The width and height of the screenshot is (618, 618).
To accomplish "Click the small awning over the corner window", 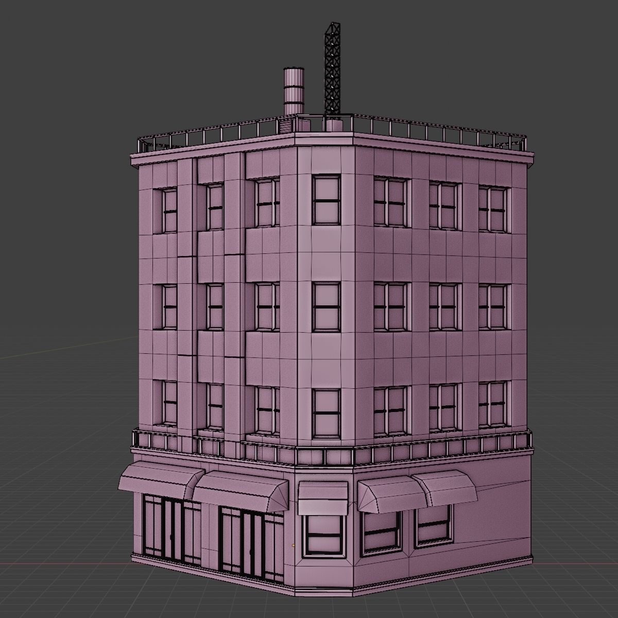I will (324, 497).
